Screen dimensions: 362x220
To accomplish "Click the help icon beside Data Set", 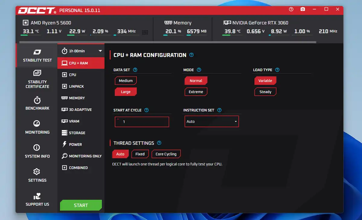I will tap(135, 70).
